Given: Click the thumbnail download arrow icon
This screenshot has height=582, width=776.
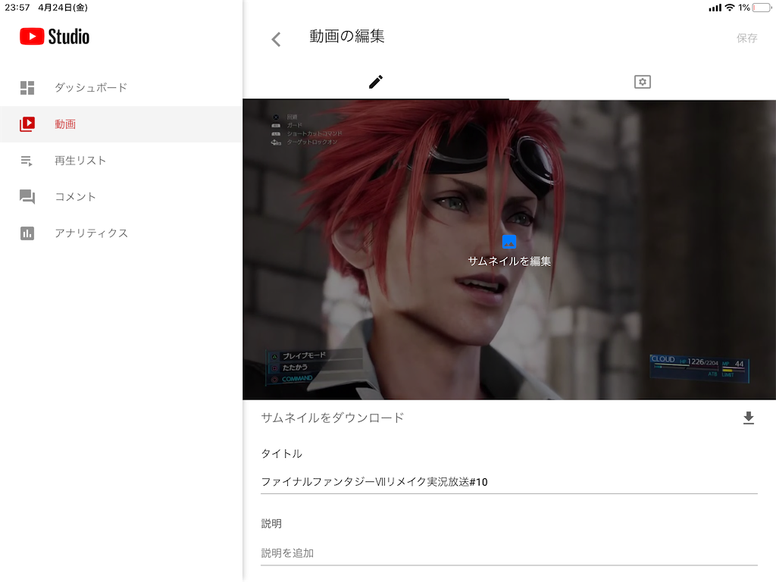Looking at the screenshot, I should click(x=749, y=418).
